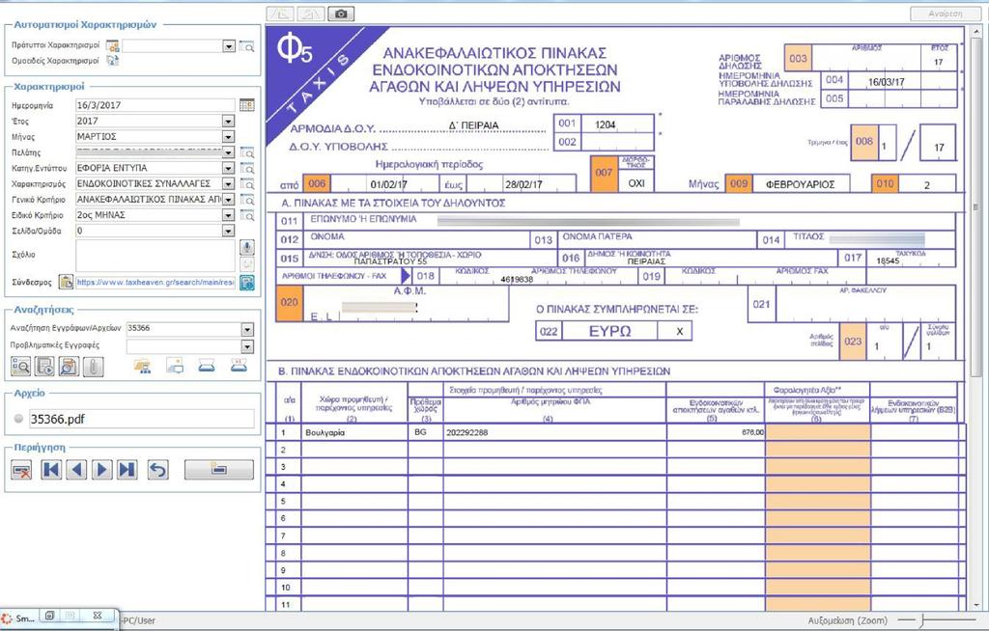The image size is (989, 631).
Task: Click the Ομοειδείς Χαρακτηρισμοί icon
Action: coord(112,61)
